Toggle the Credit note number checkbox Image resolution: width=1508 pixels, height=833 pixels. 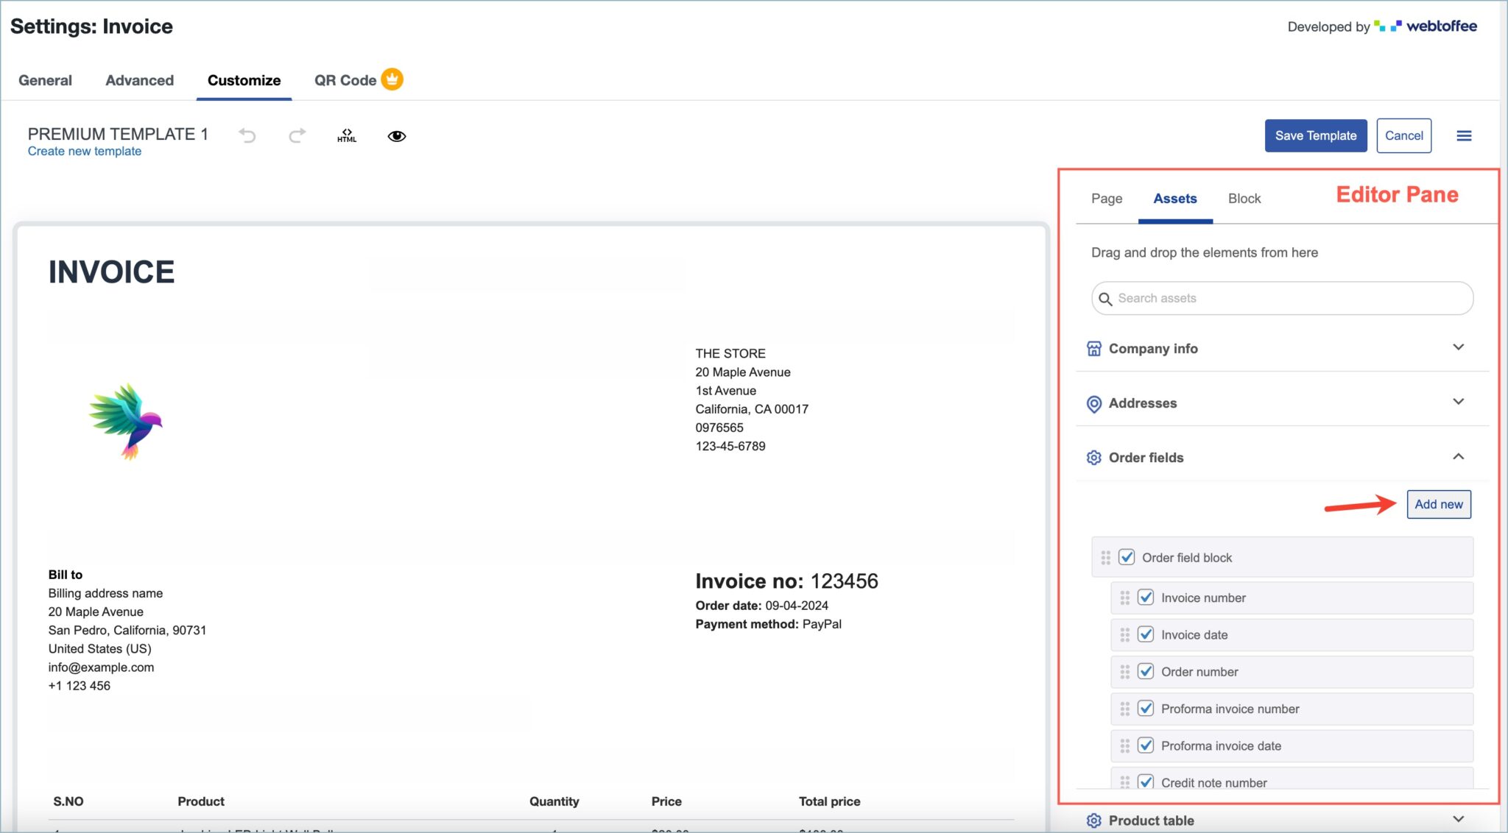coord(1146,781)
